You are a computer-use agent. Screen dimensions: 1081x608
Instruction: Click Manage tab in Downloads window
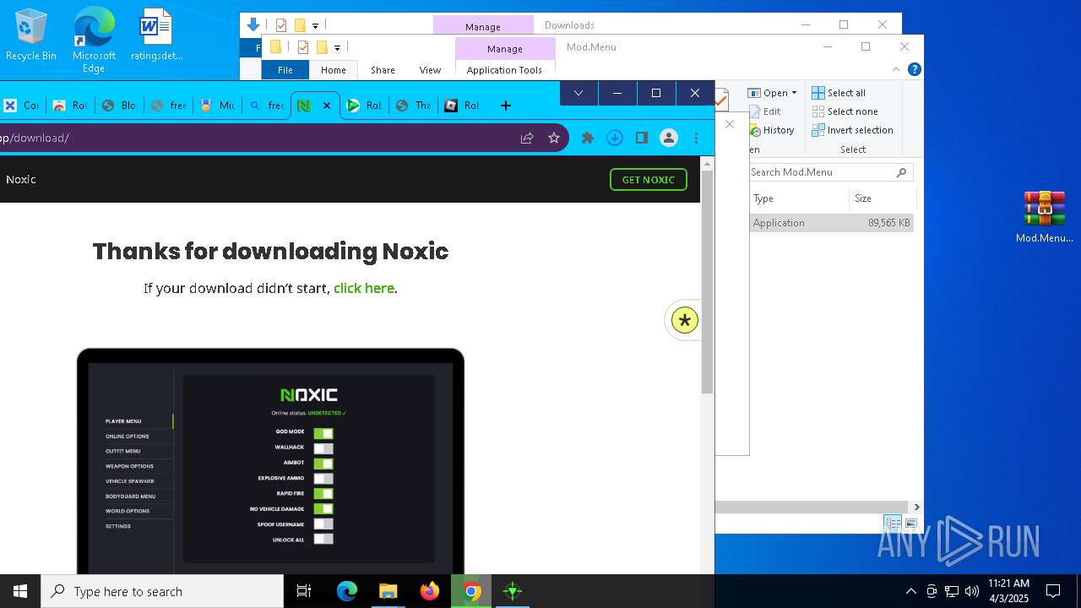[x=483, y=26]
